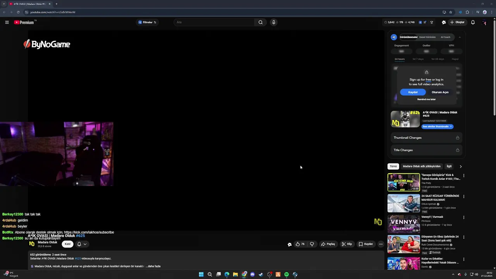Screen dimensions: 496x279
Task: Open a new browser tab
Action: tap(56, 4)
